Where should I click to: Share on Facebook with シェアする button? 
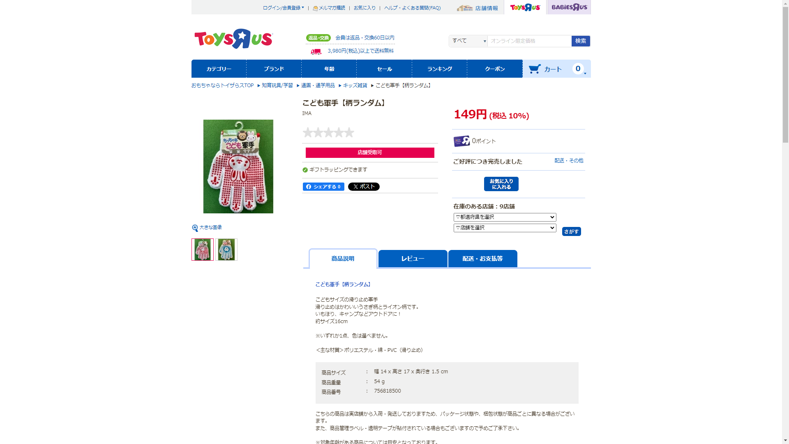pos(323,187)
